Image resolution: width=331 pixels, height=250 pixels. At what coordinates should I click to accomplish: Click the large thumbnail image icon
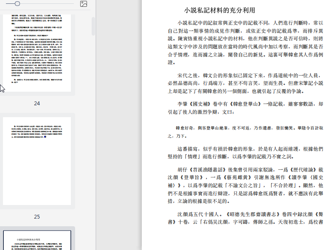coord(84,4)
